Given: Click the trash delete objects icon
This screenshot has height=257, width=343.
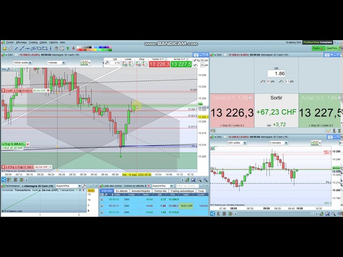Looking at the screenshot, I should click(56, 48).
